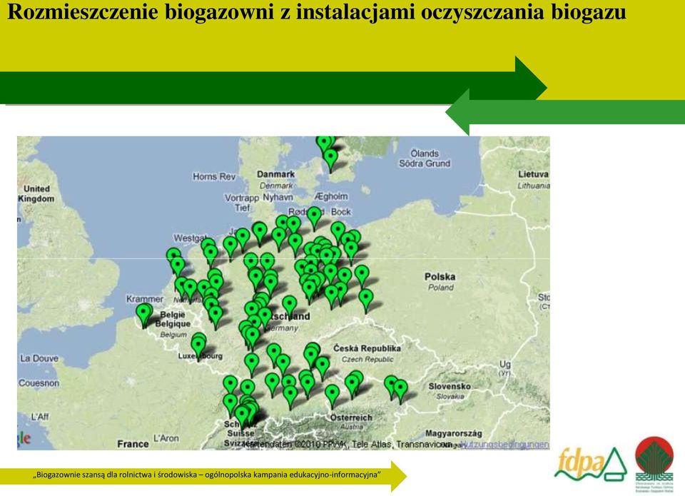
Task: Click the 'L'Aff' map label
Action: coord(40,417)
